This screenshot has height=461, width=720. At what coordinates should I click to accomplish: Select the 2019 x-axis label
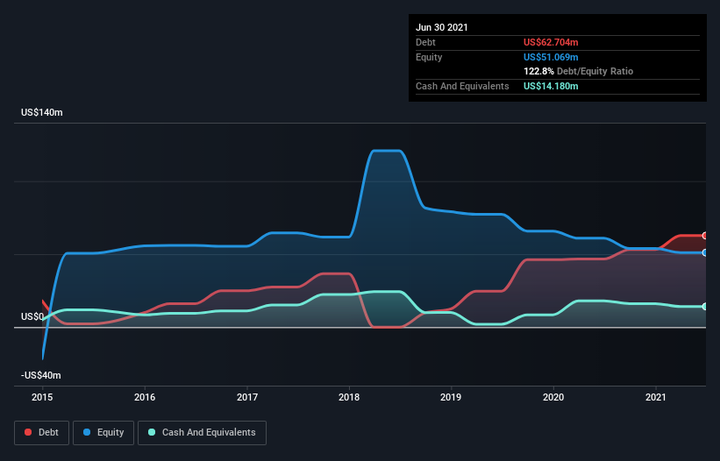tap(451, 397)
